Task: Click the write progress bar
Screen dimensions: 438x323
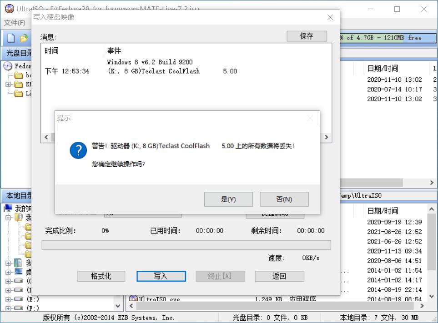Action: pyautogui.click(x=186, y=245)
